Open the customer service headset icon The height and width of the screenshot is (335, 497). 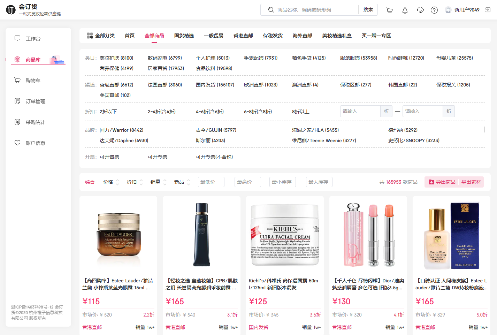tap(420, 10)
